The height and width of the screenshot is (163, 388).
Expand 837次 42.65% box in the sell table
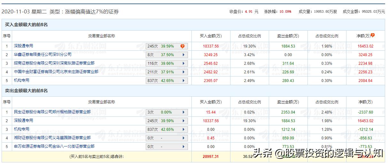[x=183, y=130]
